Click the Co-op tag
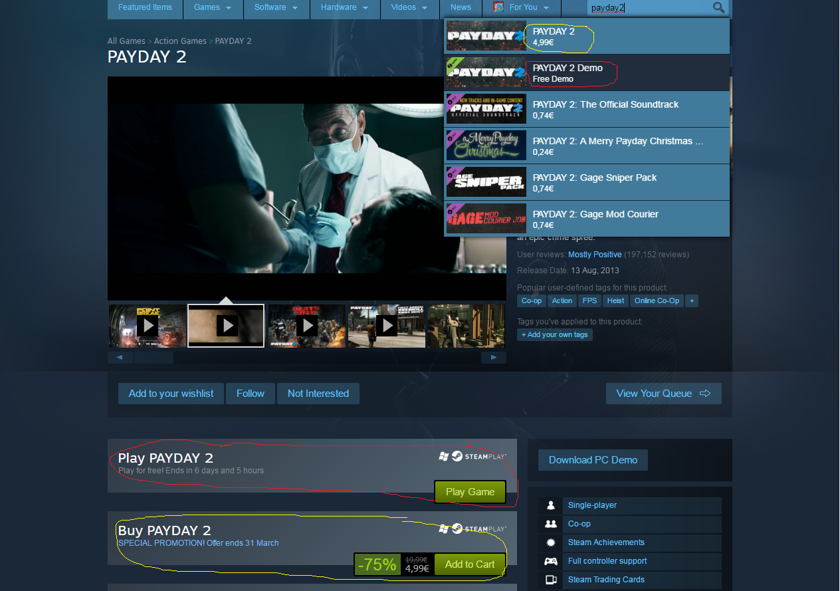This screenshot has height=591, width=840. pos(532,301)
